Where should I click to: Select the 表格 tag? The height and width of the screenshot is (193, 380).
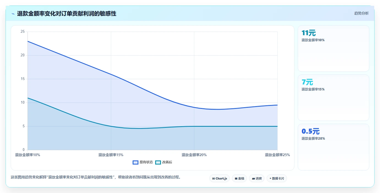coord(239,178)
